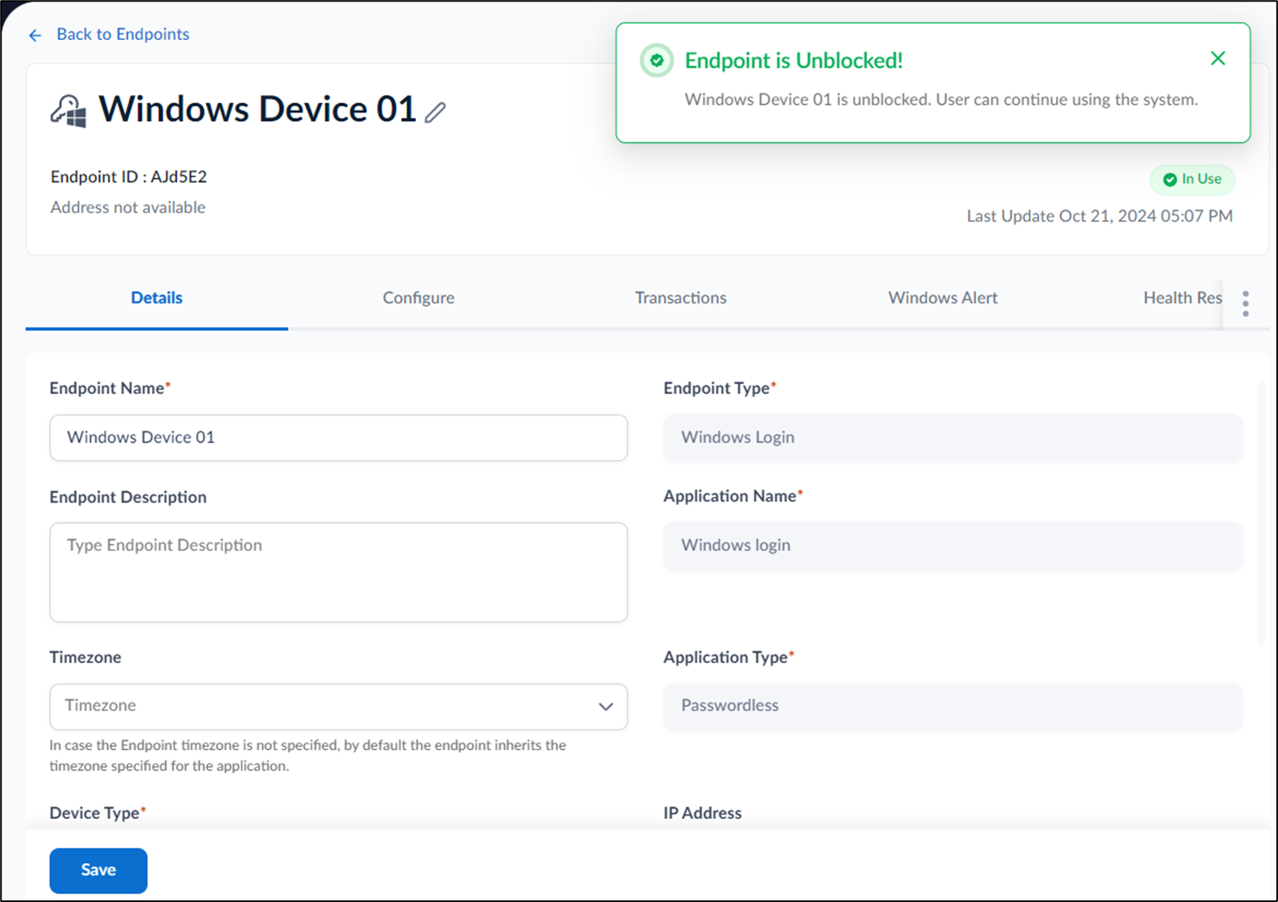Viewport: 1278px width, 902px height.
Task: Click the Endpoint is Unblocked! heading
Action: tap(794, 61)
